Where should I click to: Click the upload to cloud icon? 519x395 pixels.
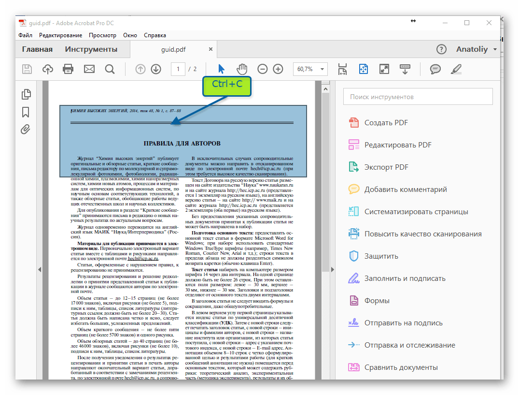pos(48,69)
